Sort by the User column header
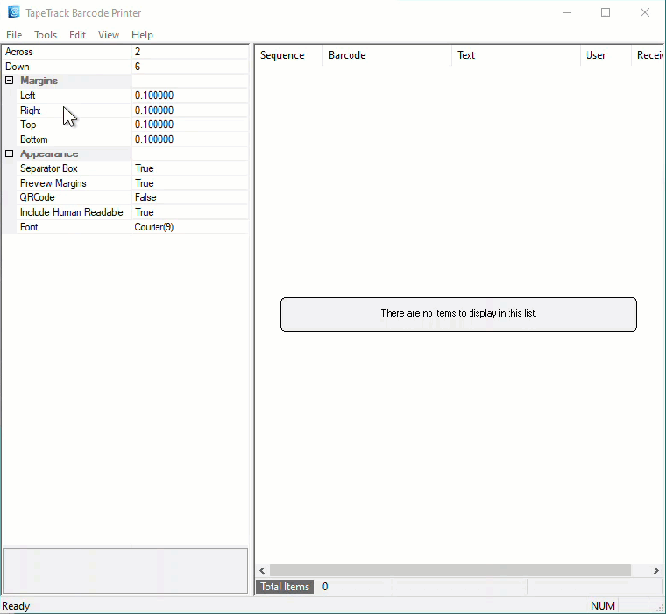666x614 pixels. [606, 55]
